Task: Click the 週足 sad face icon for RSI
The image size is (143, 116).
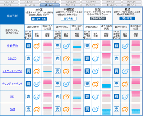Action: [x=125, y=97]
